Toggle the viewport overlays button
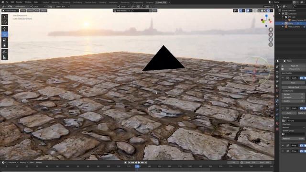This screenshot has height=172, width=306. pyautogui.click(x=248, y=11)
